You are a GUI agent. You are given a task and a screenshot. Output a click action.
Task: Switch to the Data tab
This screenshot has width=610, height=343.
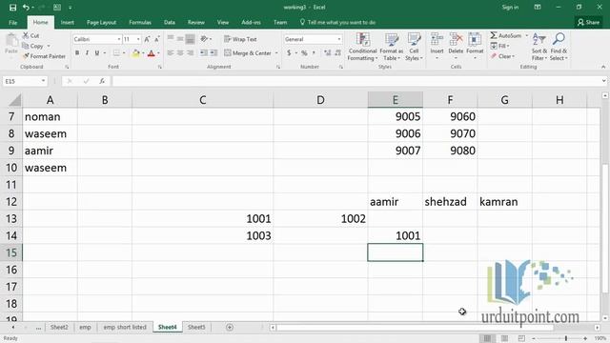170,23
